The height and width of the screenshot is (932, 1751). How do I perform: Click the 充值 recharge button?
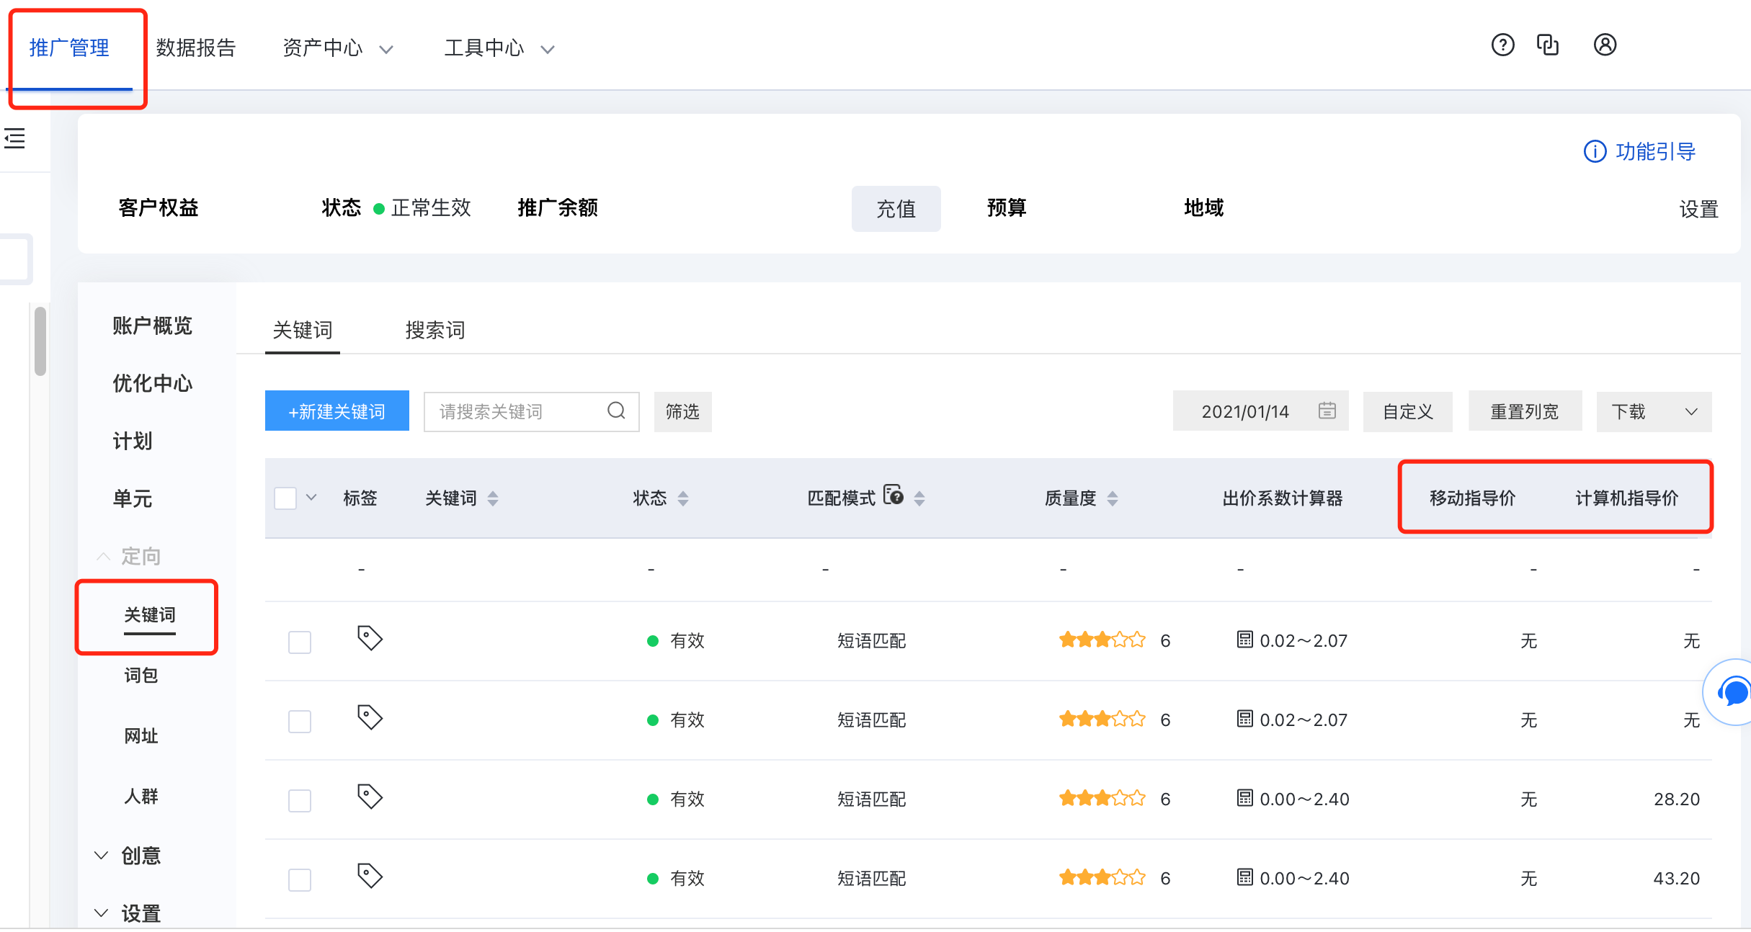[x=896, y=209]
